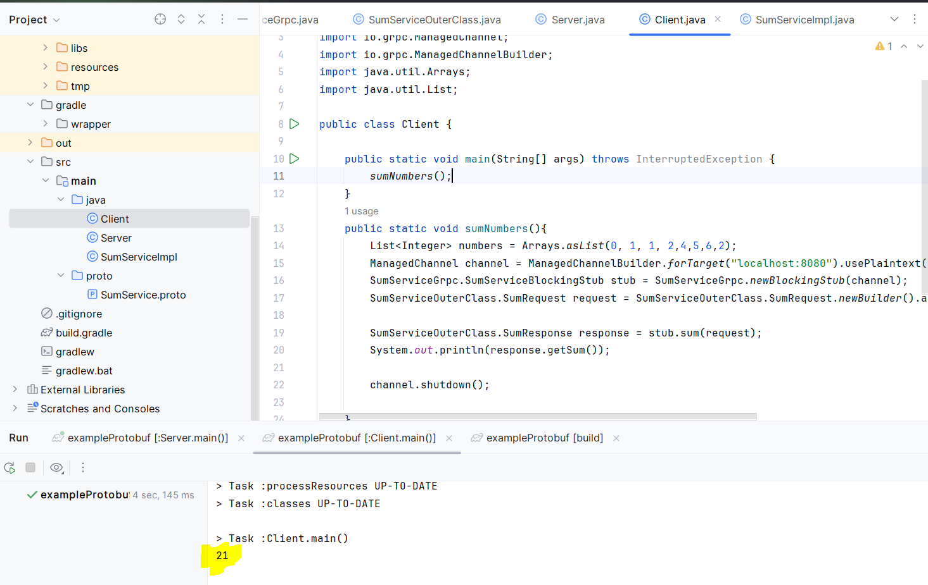
Task: Click the Stop button in Run panel
Action: (30, 467)
